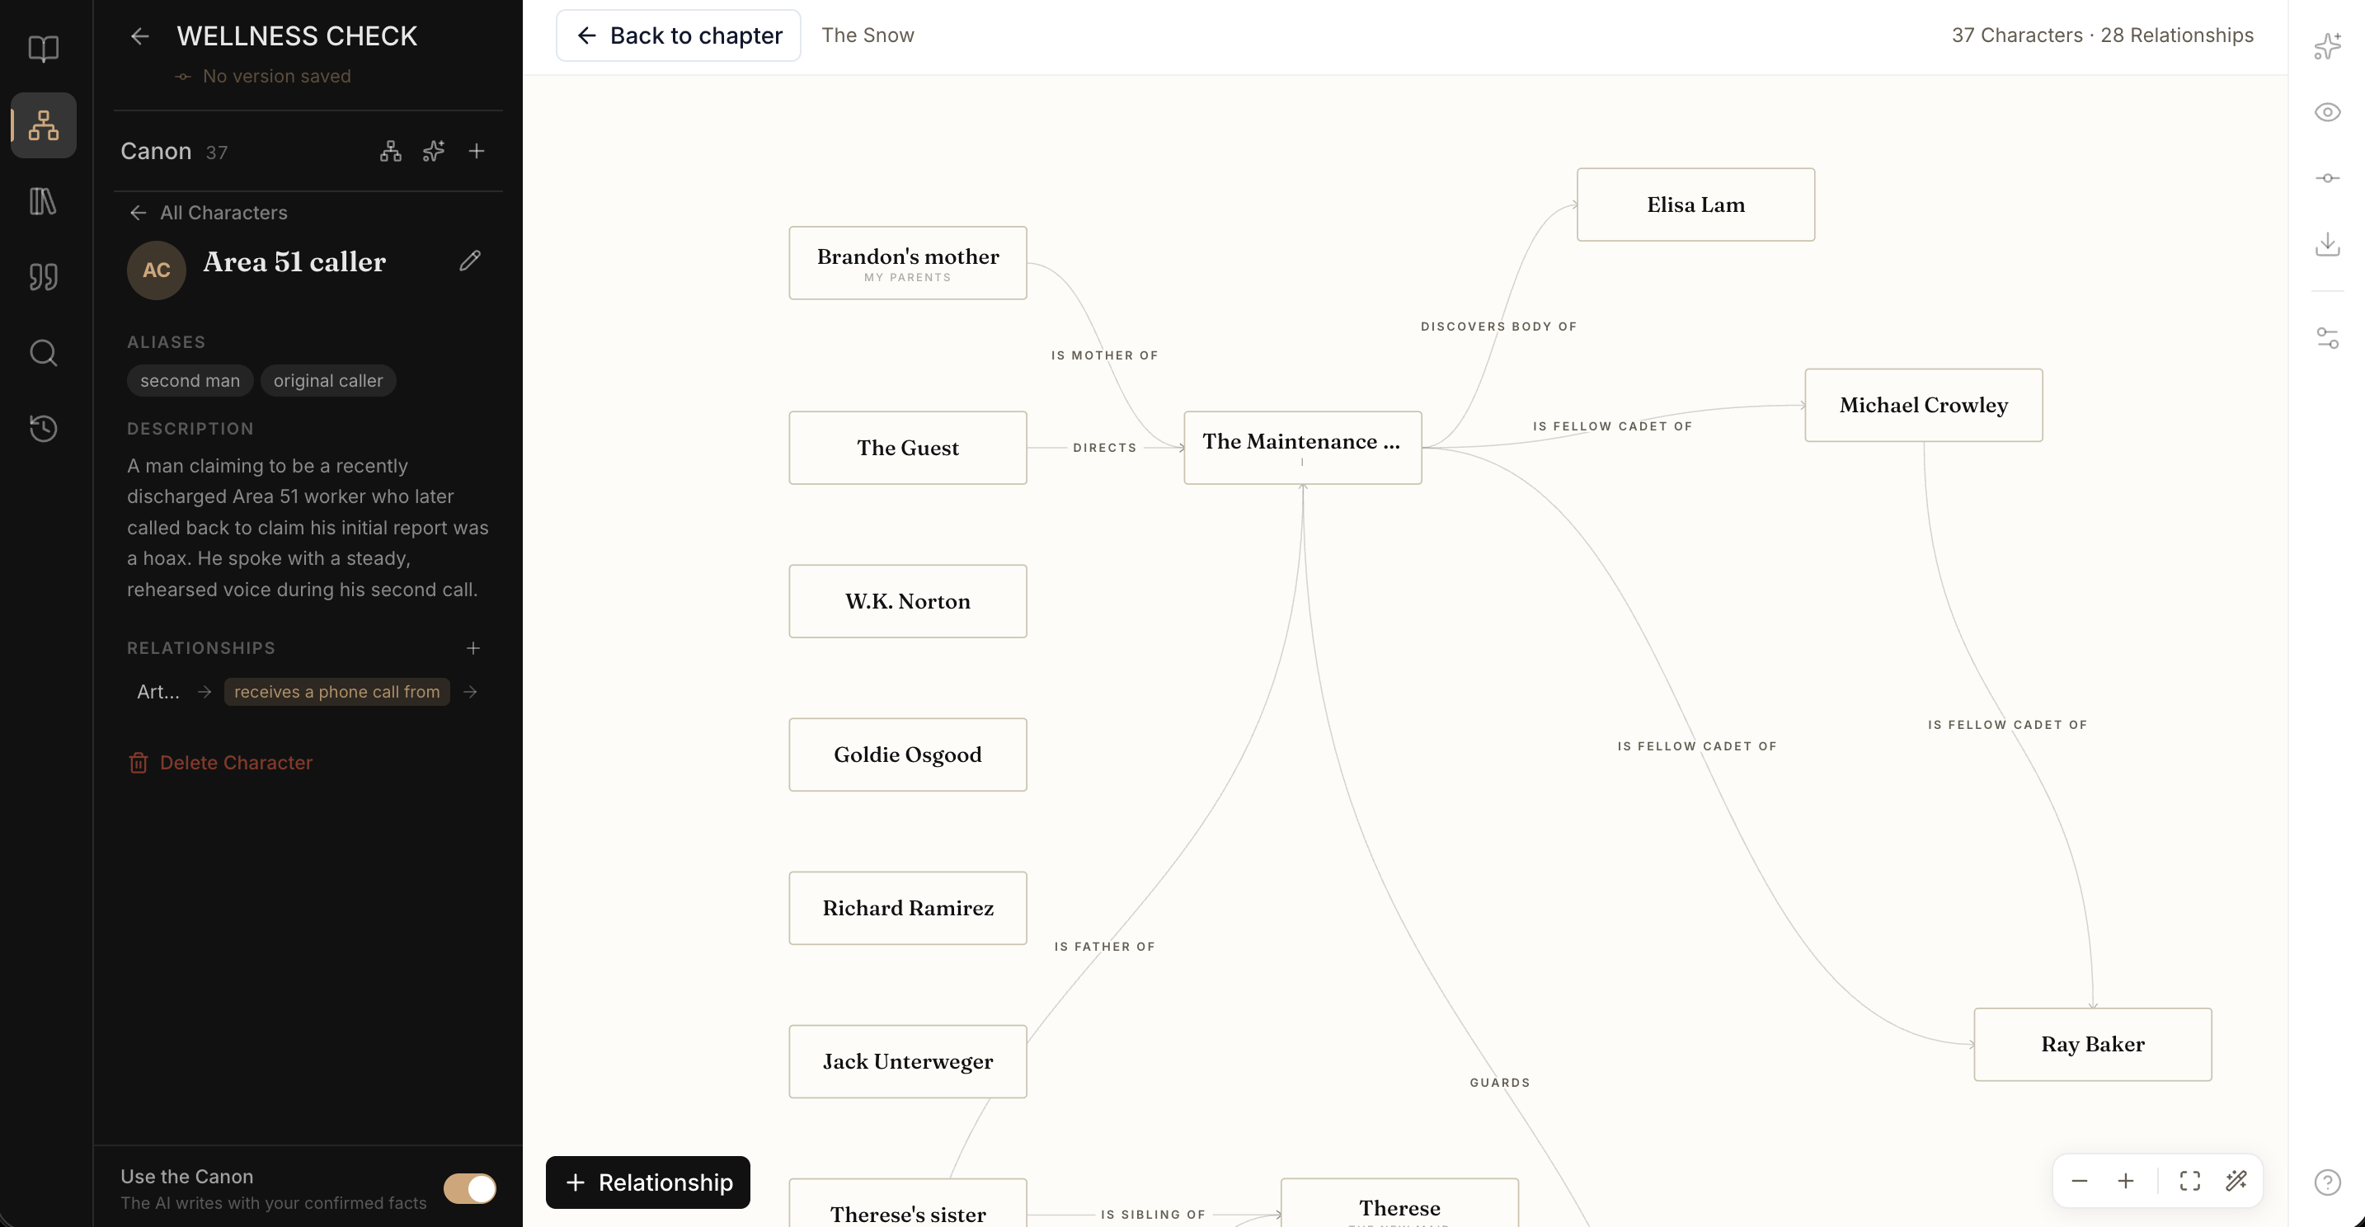Click the download export icon
Screen dimensions: 2365x1227
pyautogui.click(x=2327, y=244)
